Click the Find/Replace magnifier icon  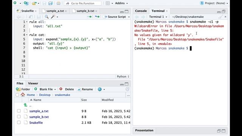[47, 17]
